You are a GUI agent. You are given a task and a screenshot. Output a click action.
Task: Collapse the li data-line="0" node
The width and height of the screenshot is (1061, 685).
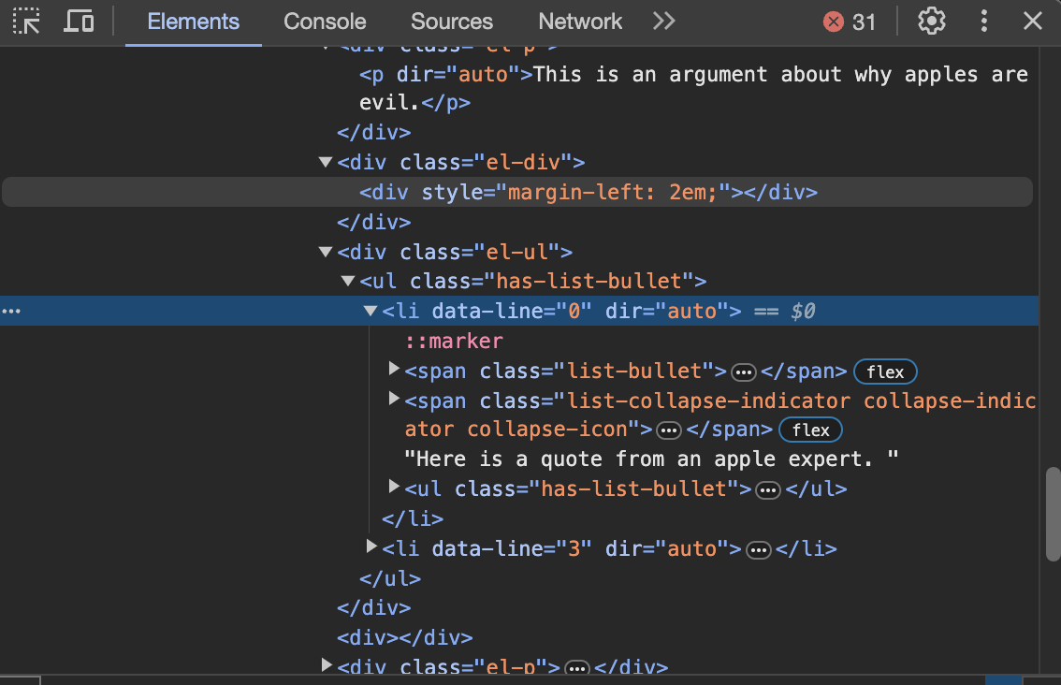(371, 311)
